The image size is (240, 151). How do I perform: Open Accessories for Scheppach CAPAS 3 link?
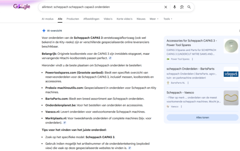click(192, 43)
